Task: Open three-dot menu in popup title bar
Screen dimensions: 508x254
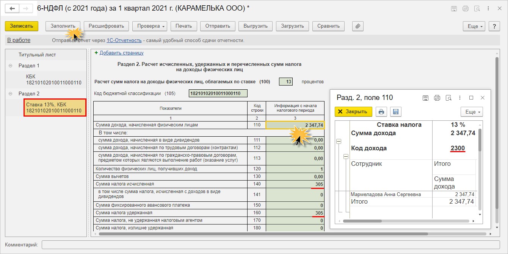Action: pos(460,98)
